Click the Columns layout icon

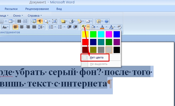point(19,21)
